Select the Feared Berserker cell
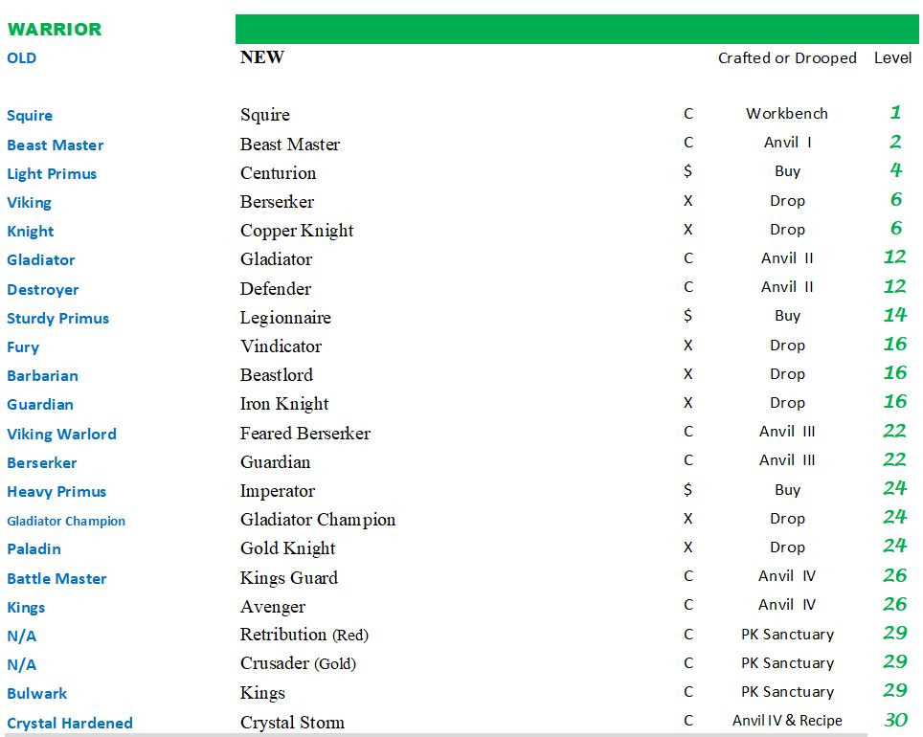 pyautogui.click(x=304, y=434)
